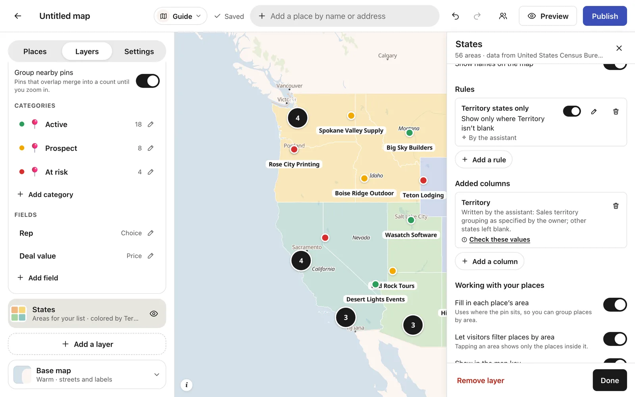Remove the States layer
This screenshot has height=397, width=635.
pyautogui.click(x=480, y=381)
